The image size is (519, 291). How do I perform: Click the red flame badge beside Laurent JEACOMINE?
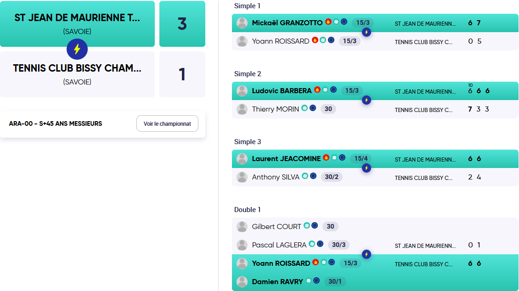[326, 157]
